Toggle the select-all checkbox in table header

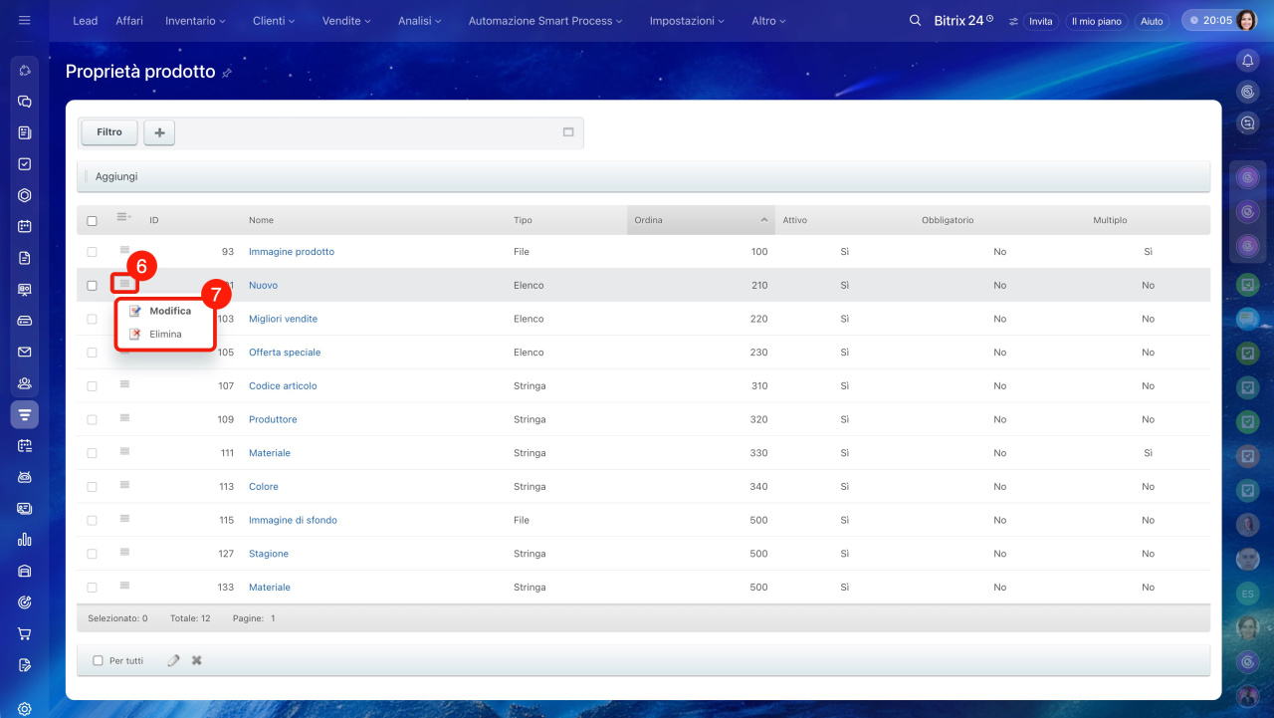point(93,220)
